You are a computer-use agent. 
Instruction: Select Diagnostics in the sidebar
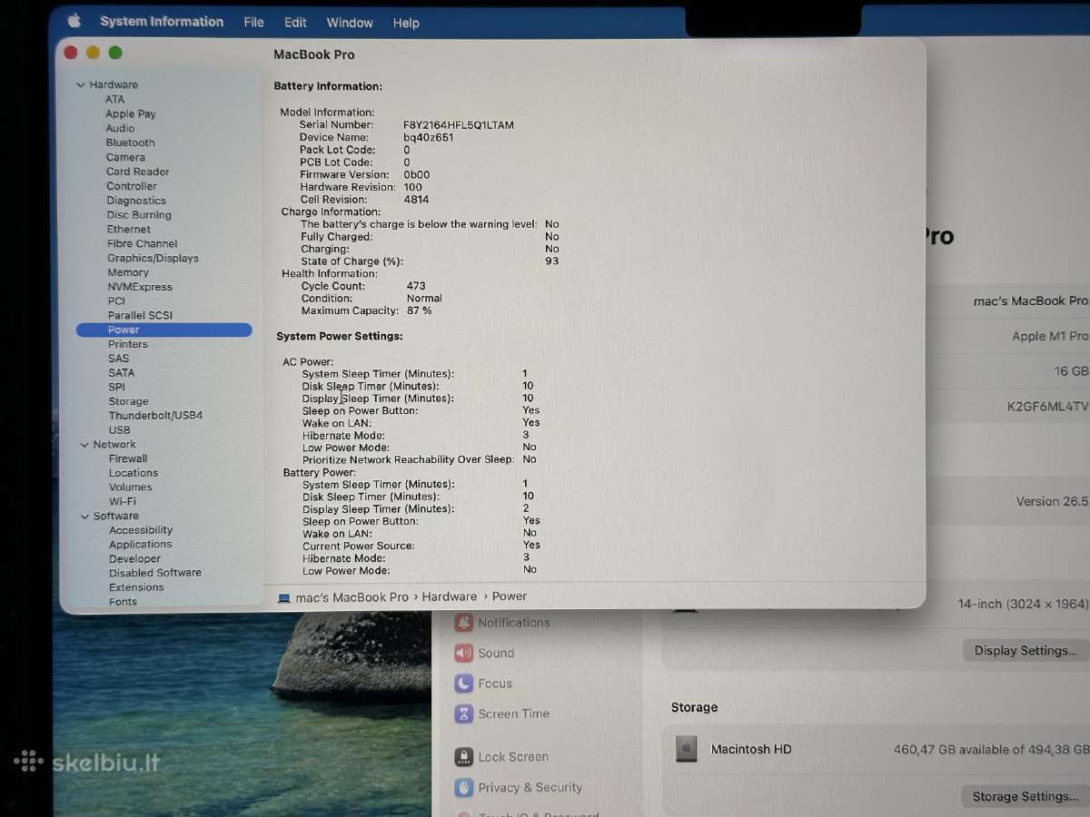136,201
